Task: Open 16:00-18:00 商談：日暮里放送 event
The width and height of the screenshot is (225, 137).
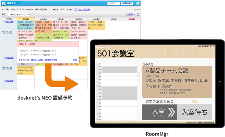Action: 79,35
